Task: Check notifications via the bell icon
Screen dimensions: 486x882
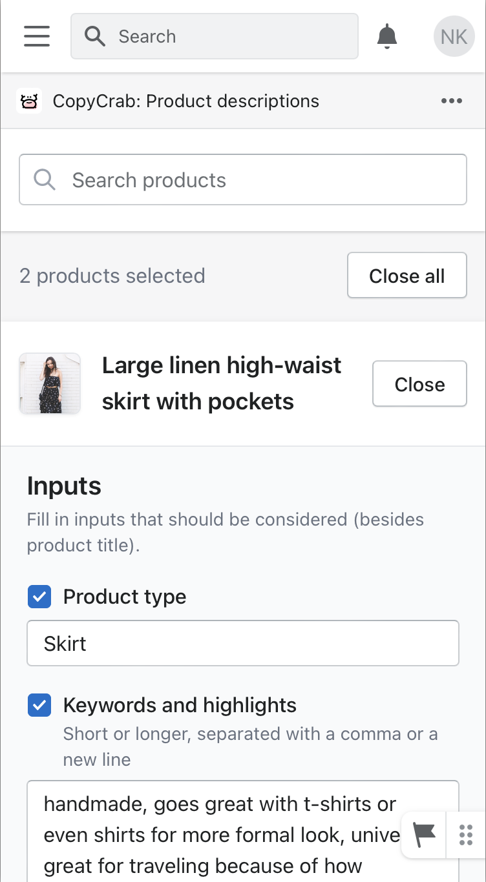Action: coord(387,36)
